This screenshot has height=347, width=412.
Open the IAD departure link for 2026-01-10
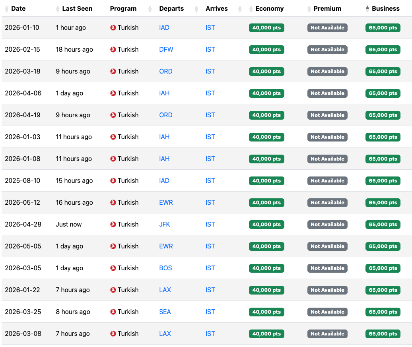point(164,27)
